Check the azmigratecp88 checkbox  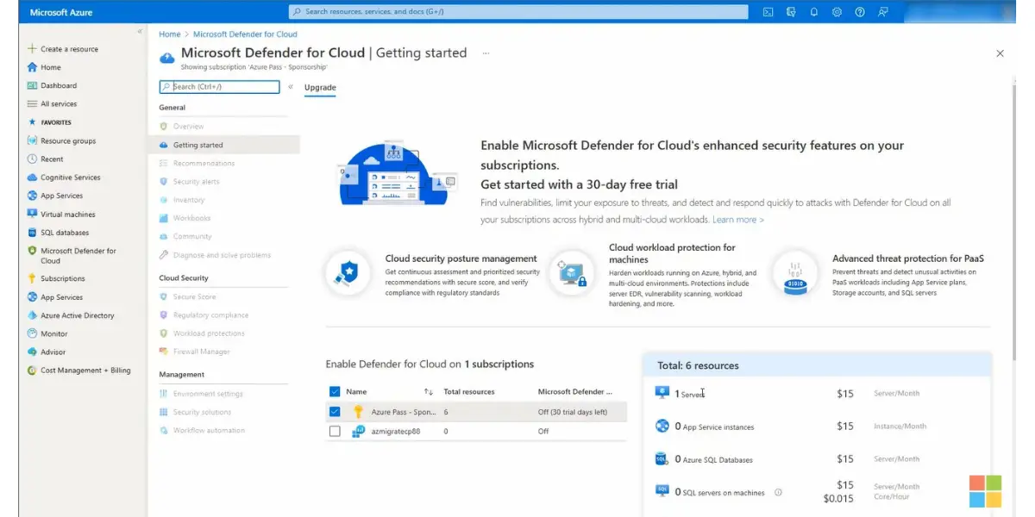[x=335, y=431]
